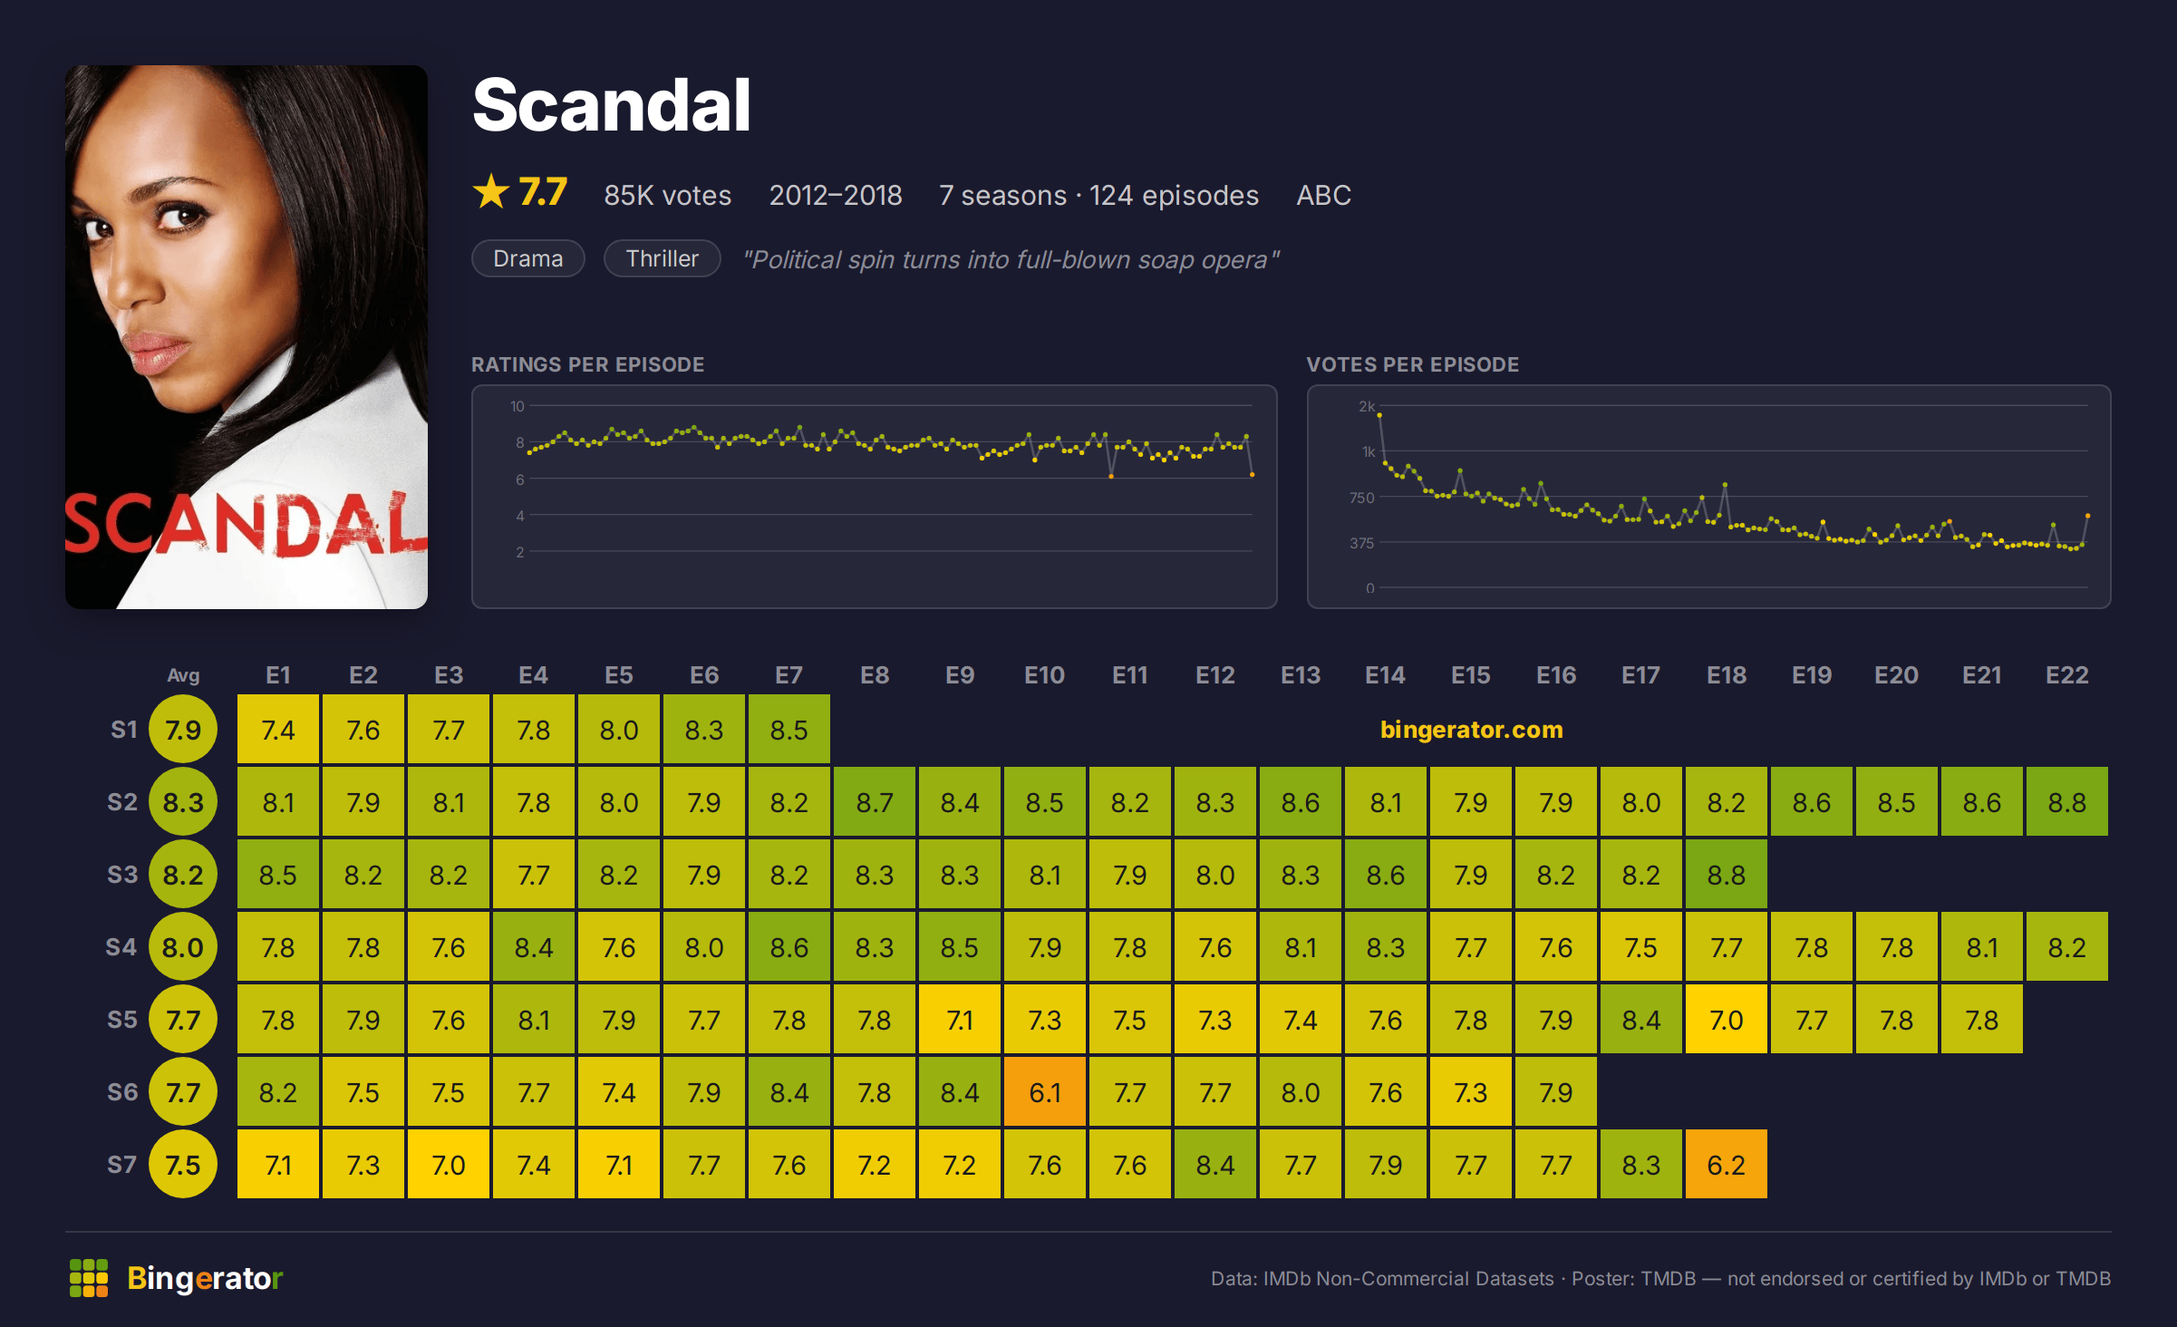Click the yellow star rating icon
This screenshot has width=2177, height=1327.
click(491, 192)
